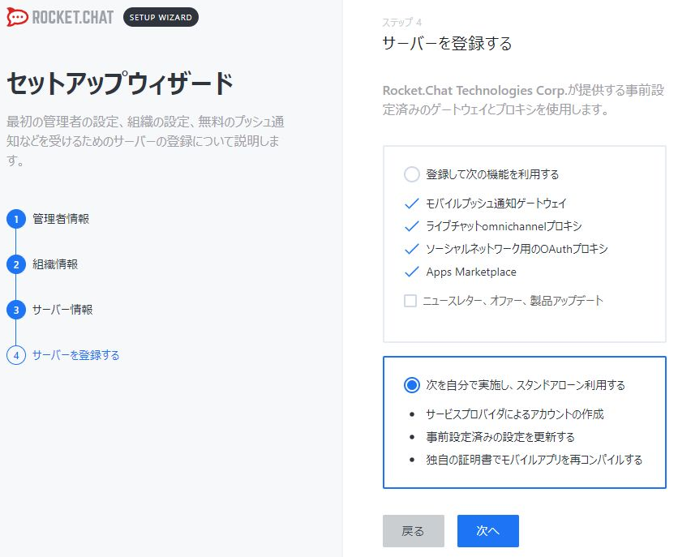678x557 pixels.
Task: Select step 1 circle for 管理者情報
Action: tap(16, 219)
